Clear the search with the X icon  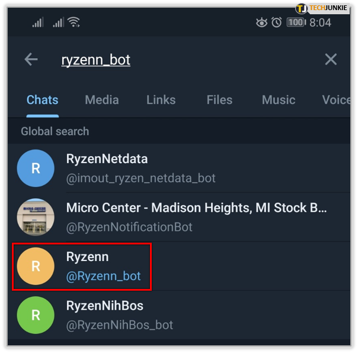(331, 59)
